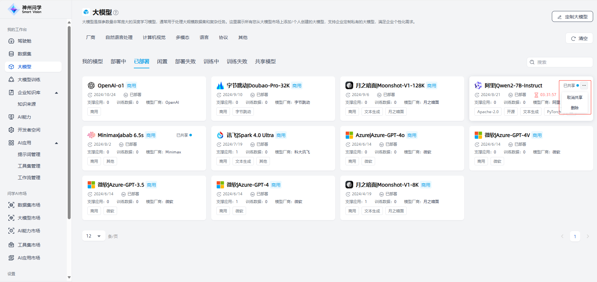Select the 计算机视觉 filter category
This screenshot has height=282, width=597.
154,37
